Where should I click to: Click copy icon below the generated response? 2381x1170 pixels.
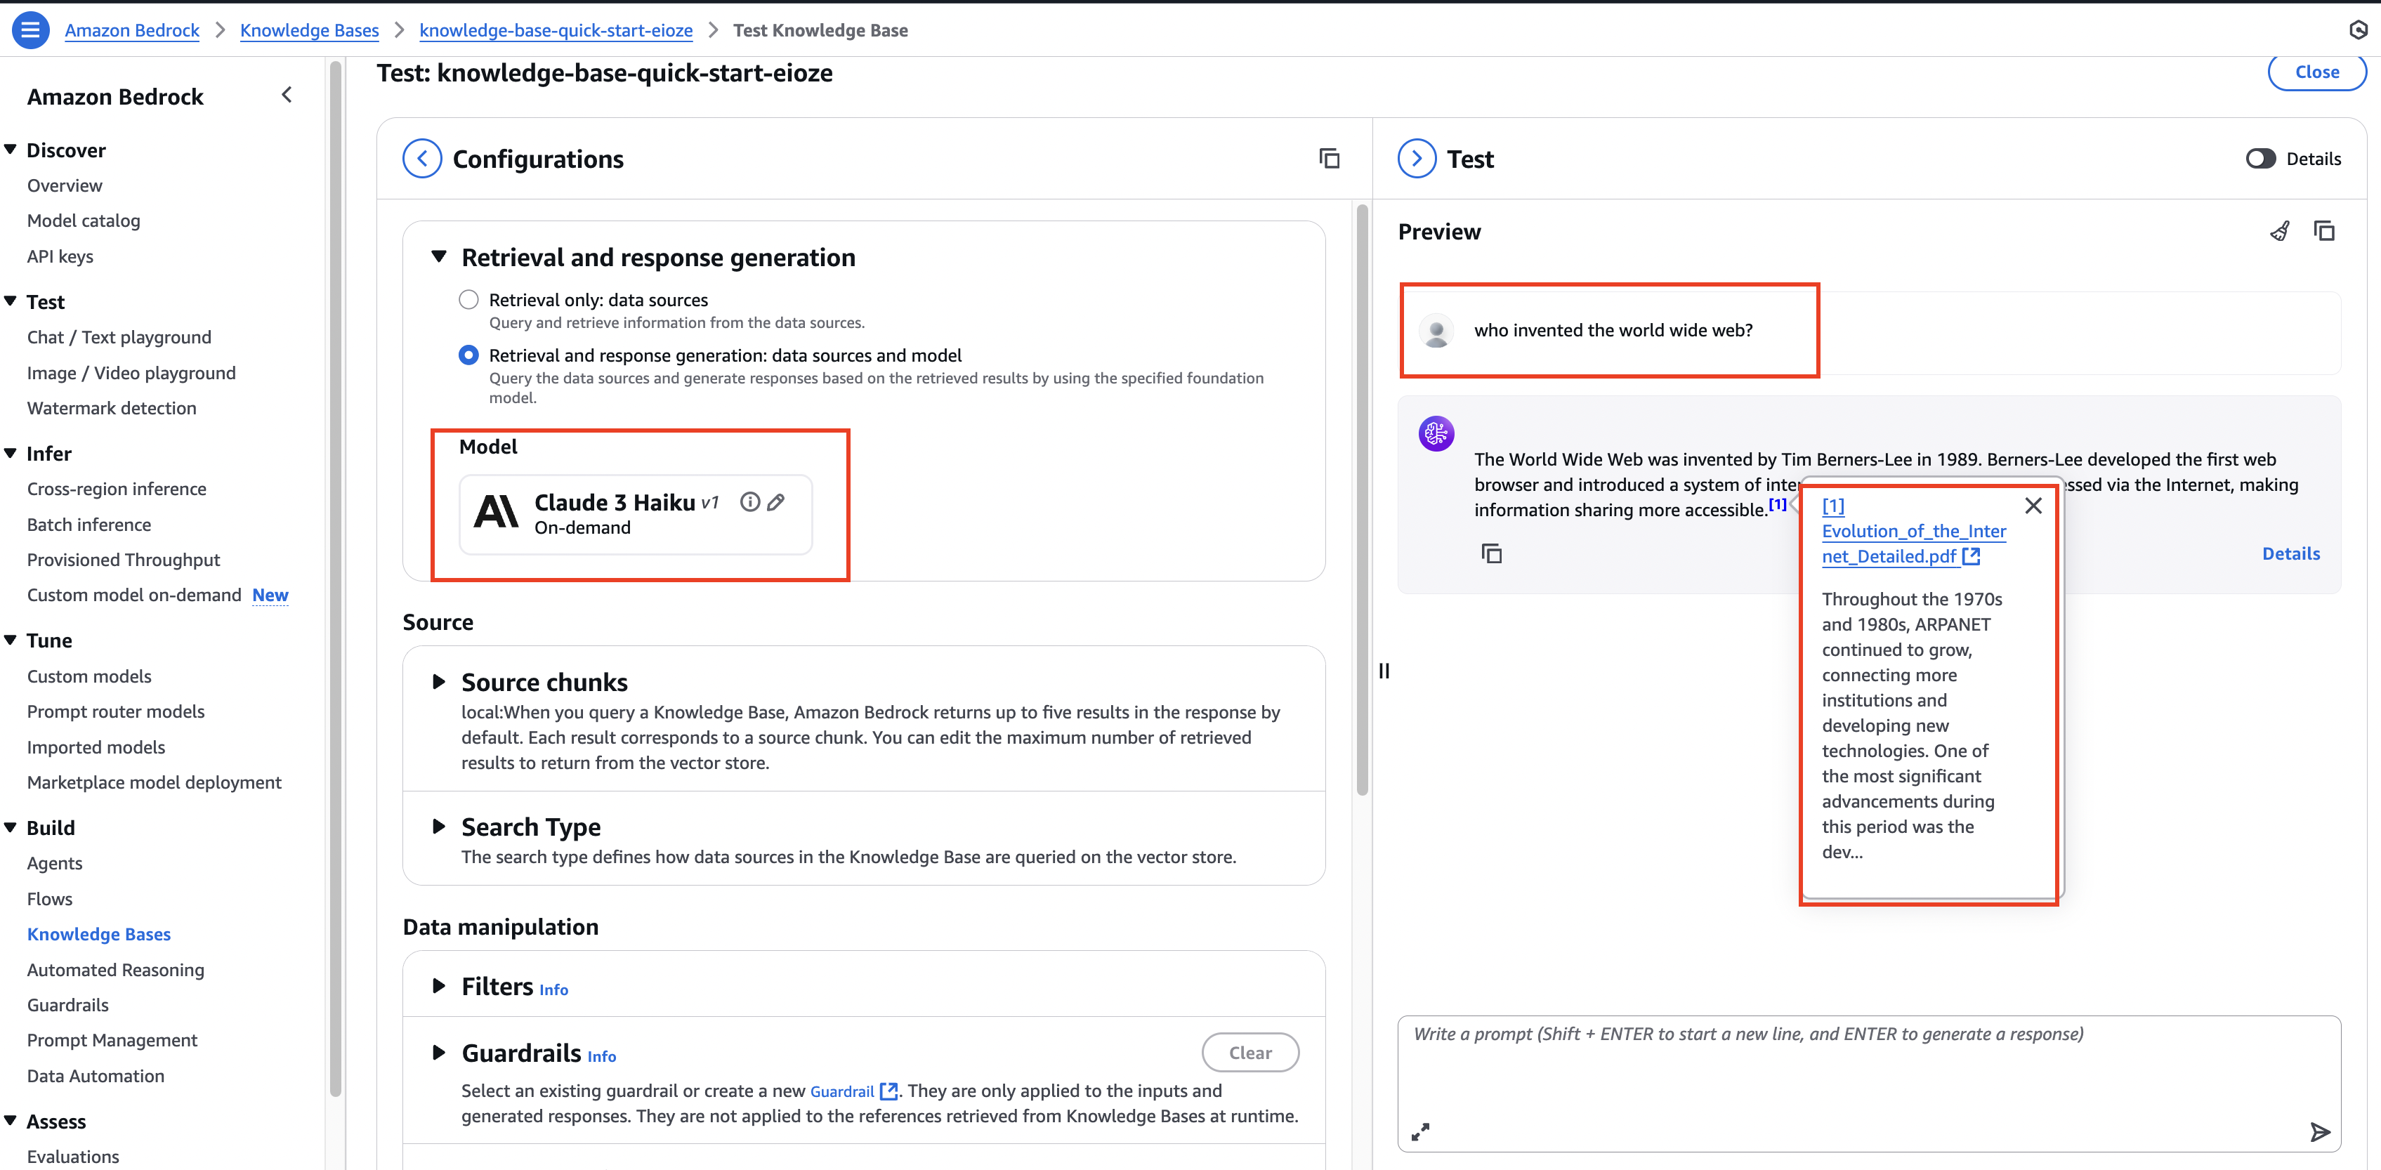coord(1491,553)
